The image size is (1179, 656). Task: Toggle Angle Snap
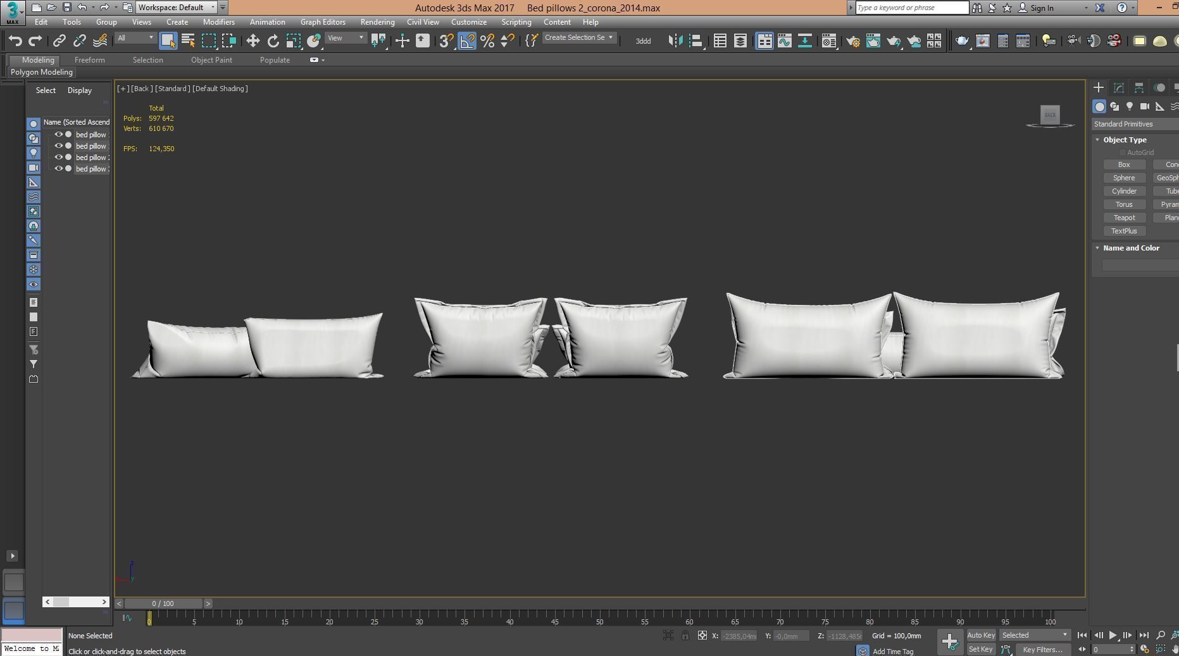[x=466, y=41]
